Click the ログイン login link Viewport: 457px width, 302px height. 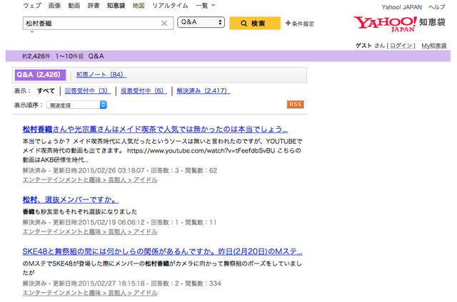point(401,46)
